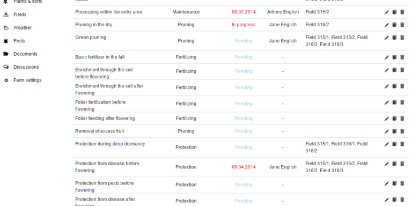Click the In progress status label

[244, 25]
